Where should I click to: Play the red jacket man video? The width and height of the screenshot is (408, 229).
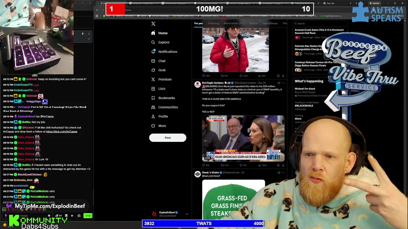point(235,50)
